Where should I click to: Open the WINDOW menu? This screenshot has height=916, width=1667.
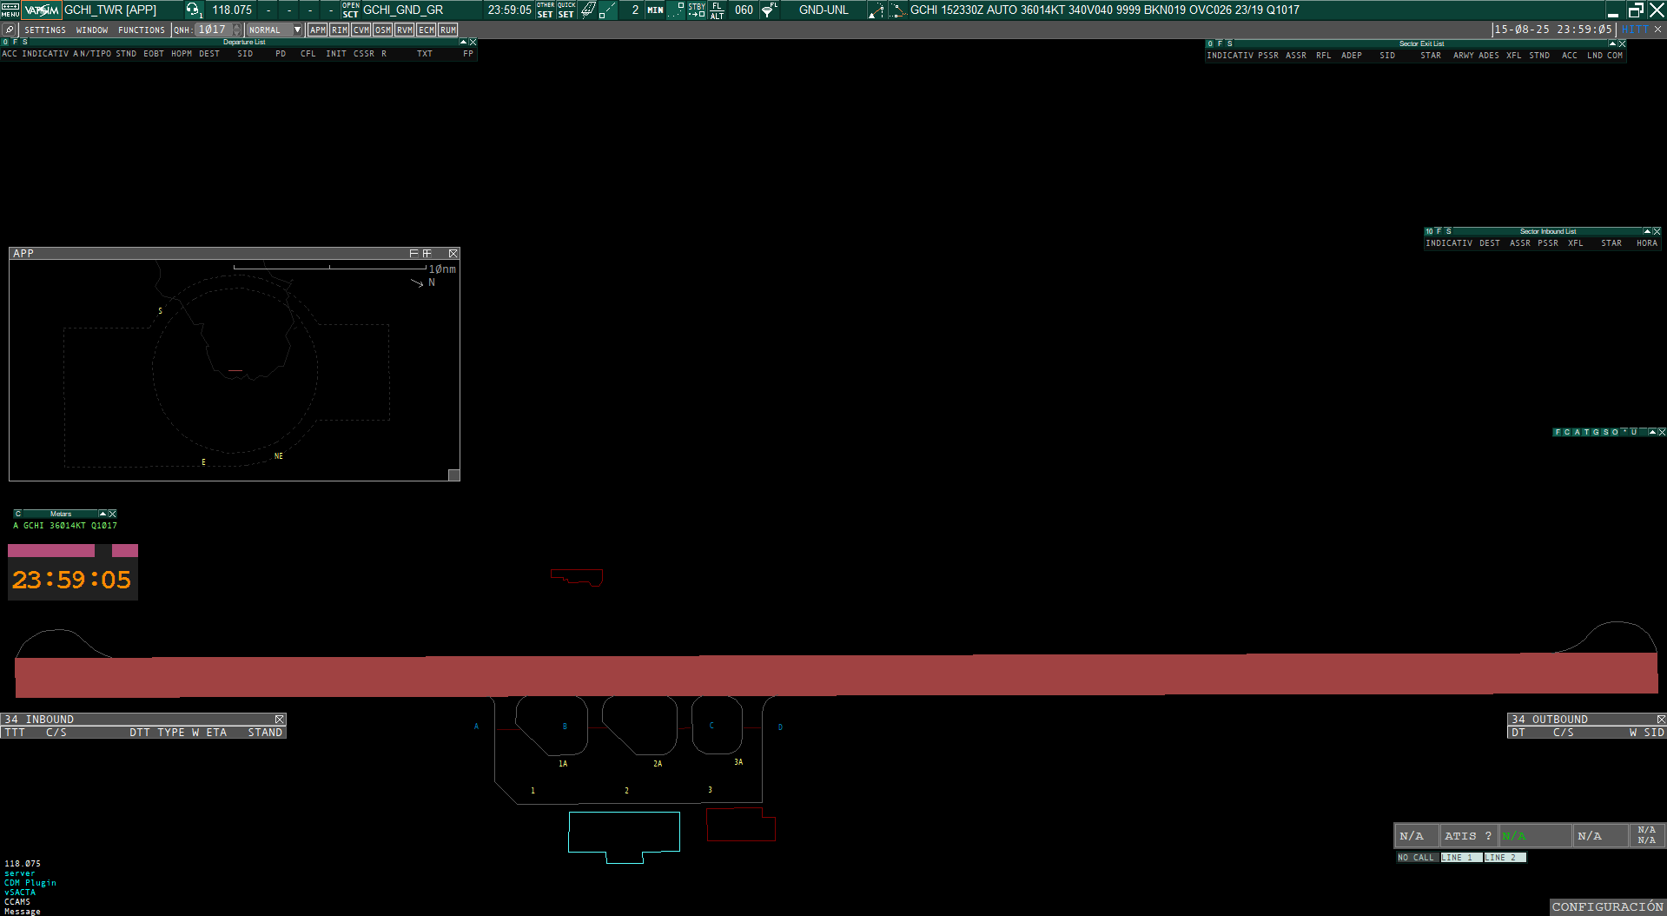tap(92, 30)
